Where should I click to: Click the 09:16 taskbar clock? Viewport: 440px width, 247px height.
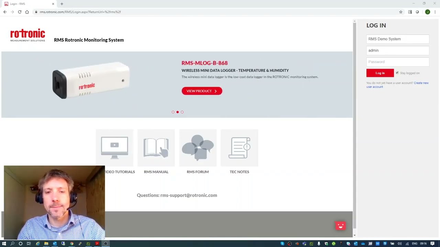[423, 244]
